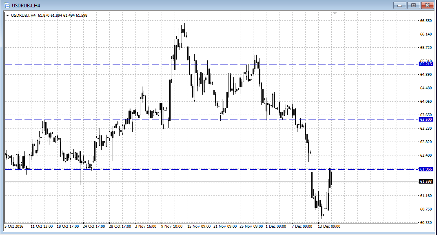The width and height of the screenshot is (437, 235).
Task: Click the OHLC values 61.870 61.894 61.494 61.598
Action: [62, 16]
